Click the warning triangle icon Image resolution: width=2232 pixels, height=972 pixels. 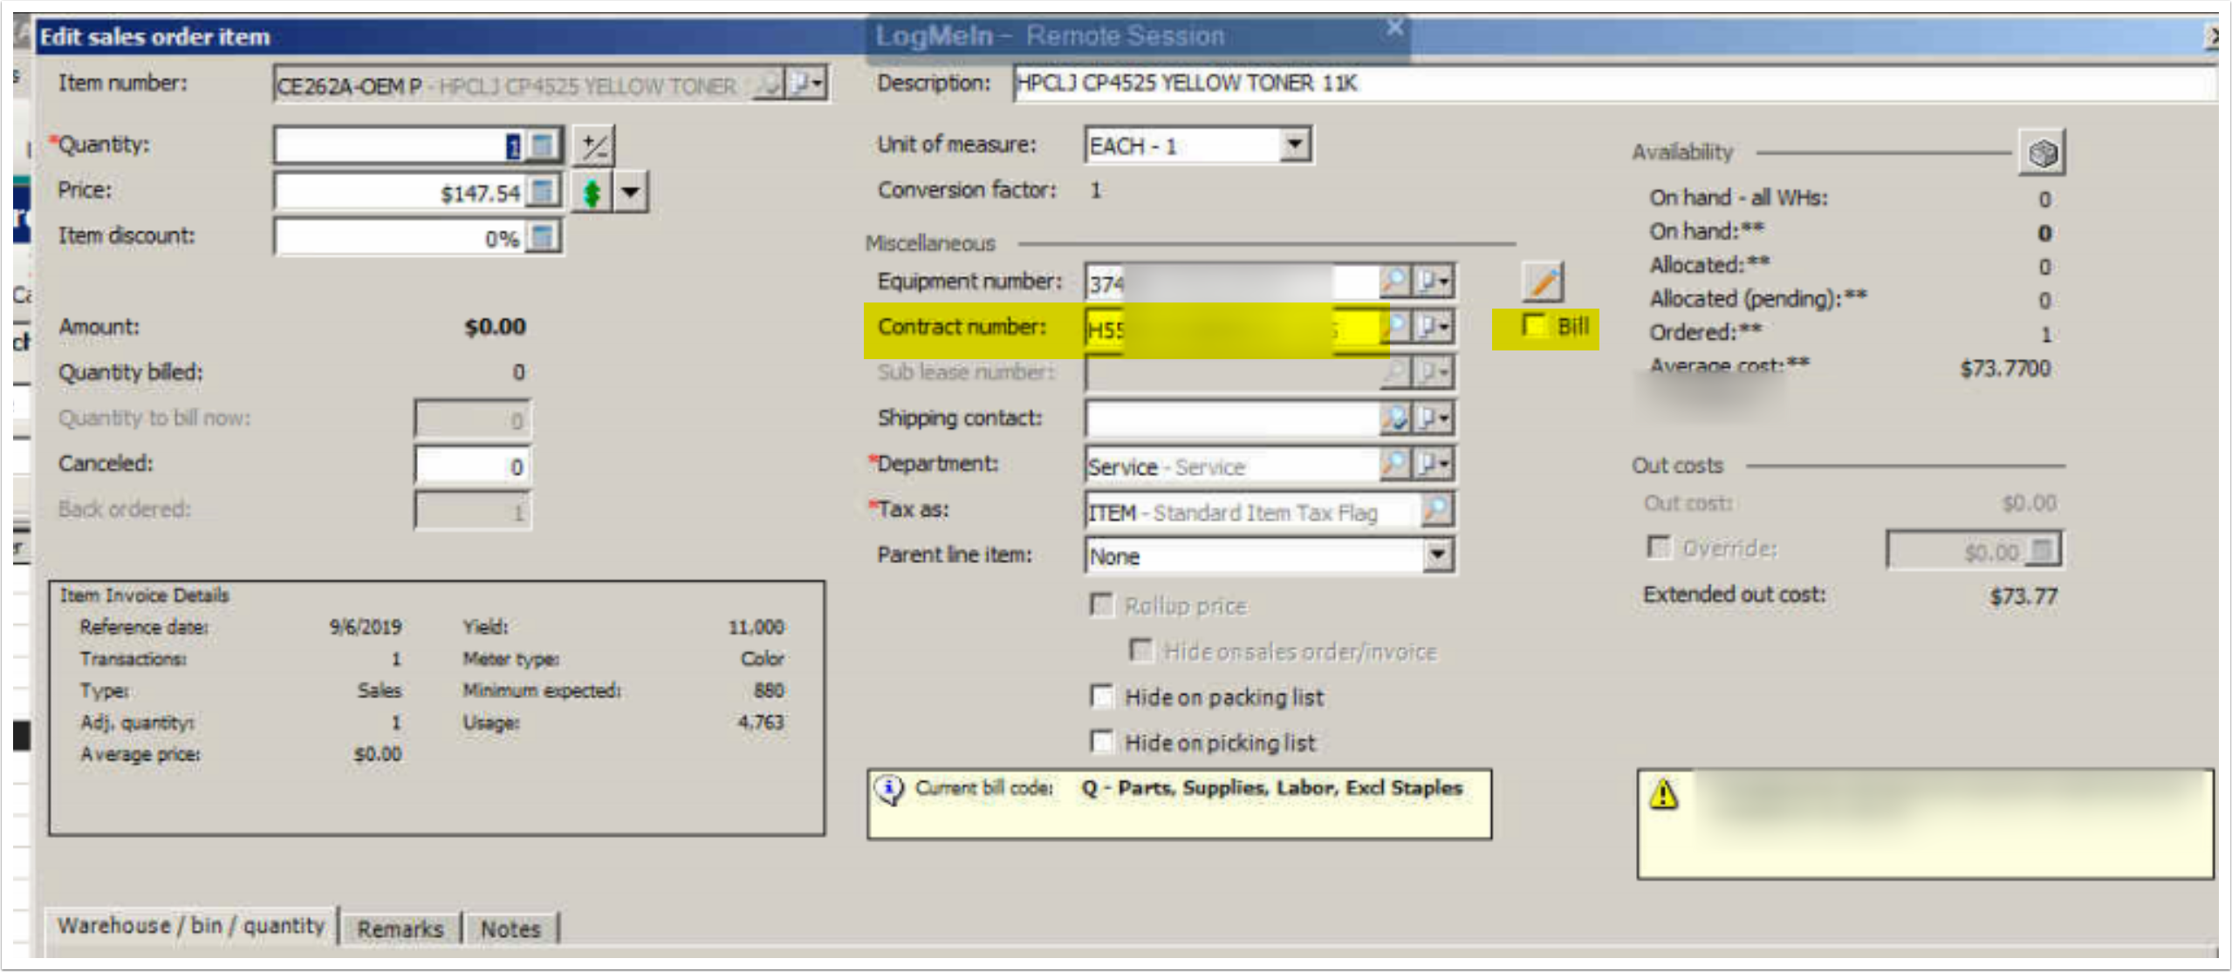(x=1663, y=794)
